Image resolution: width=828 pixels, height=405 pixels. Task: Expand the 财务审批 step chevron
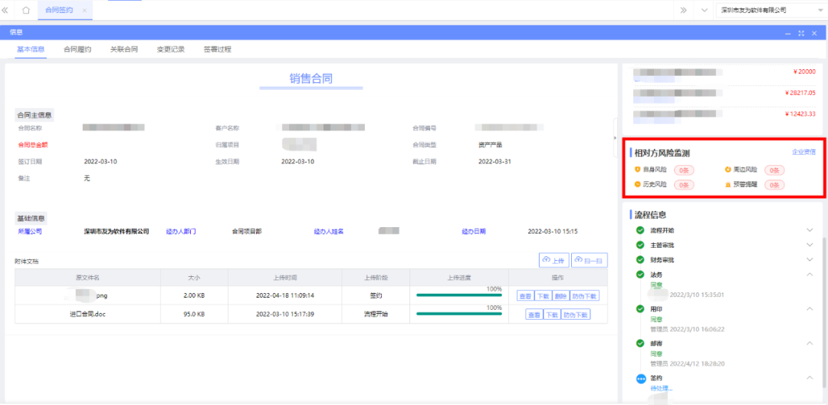coord(810,260)
